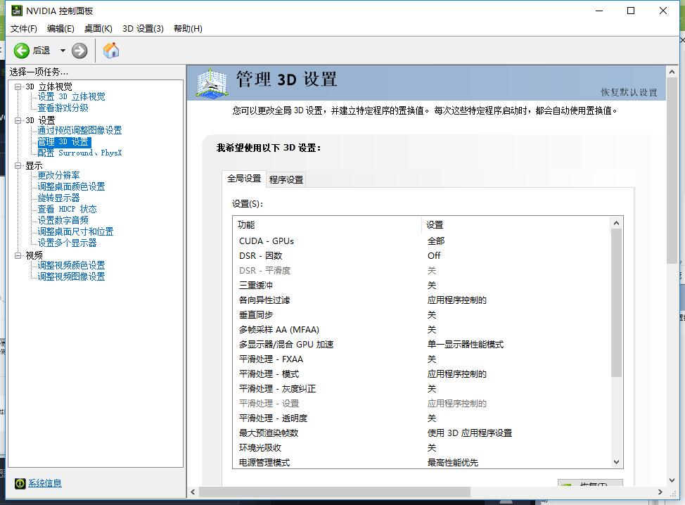This screenshot has height=505, width=685.
Task: Select the 各向异性过滤 setting row
Action: pyautogui.click(x=421, y=300)
